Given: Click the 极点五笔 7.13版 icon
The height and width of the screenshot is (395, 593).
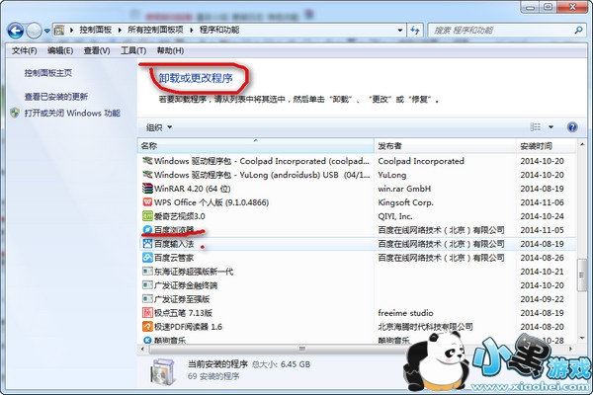Looking at the screenshot, I should (x=147, y=313).
